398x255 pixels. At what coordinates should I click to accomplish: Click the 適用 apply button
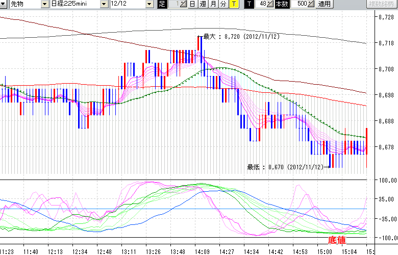(x=324, y=4)
